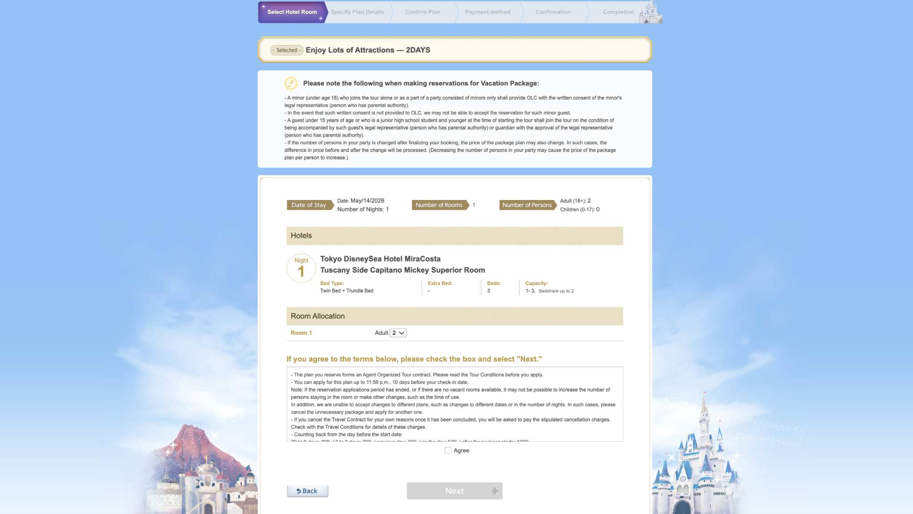Click the Night 1 circle badge

tap(301, 268)
